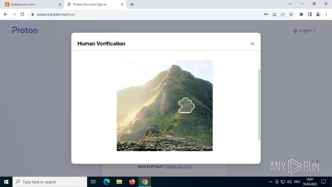The width and height of the screenshot is (332, 187).
Task: Open the network tray icon
Action: 283,182
